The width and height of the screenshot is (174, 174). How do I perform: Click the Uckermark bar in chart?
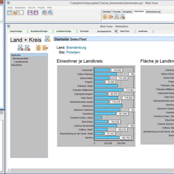coord(102,70)
